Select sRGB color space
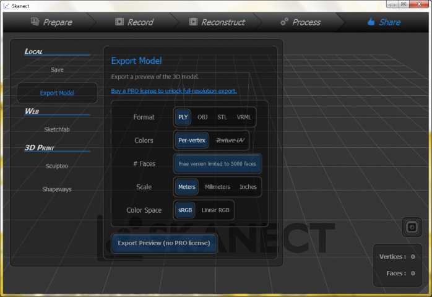Viewport: 432px width, 297px height. pos(185,210)
